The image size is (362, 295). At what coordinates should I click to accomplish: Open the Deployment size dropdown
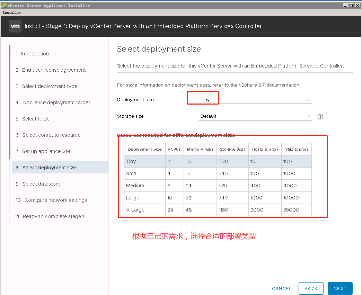tap(255, 99)
